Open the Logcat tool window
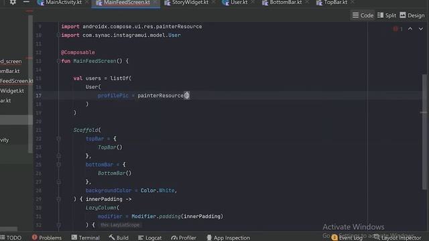This screenshot has height=241, width=429. coord(149,238)
